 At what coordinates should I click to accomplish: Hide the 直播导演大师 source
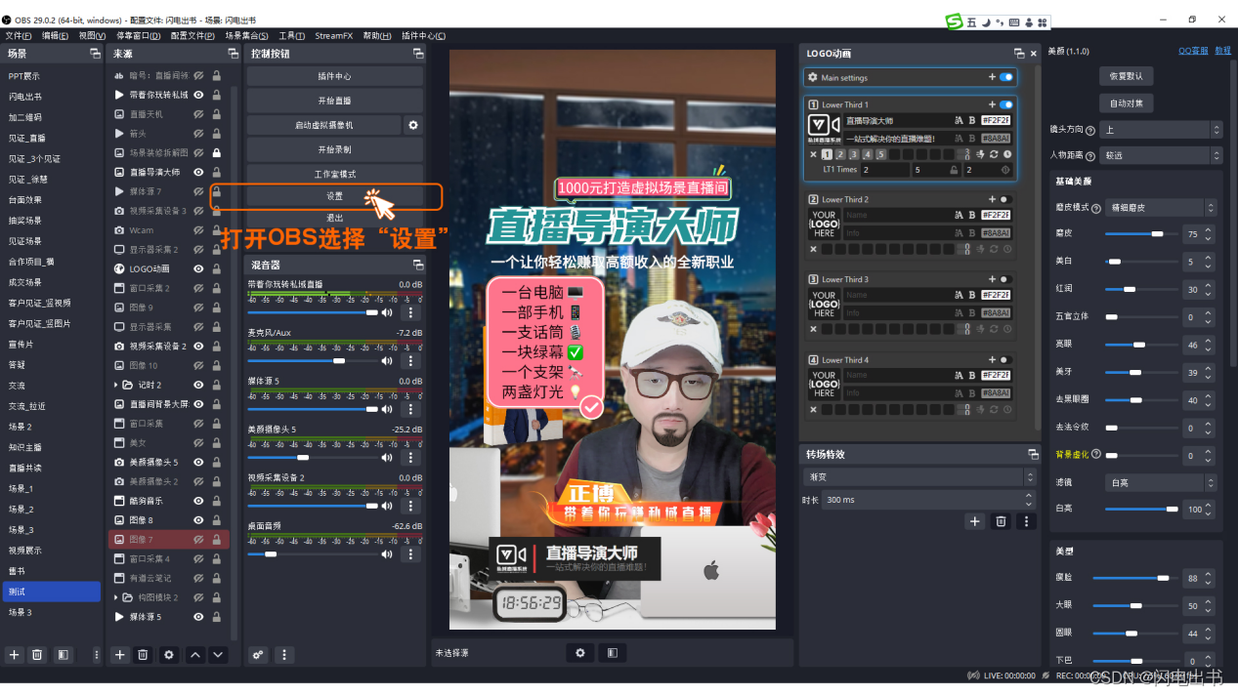pyautogui.click(x=198, y=172)
